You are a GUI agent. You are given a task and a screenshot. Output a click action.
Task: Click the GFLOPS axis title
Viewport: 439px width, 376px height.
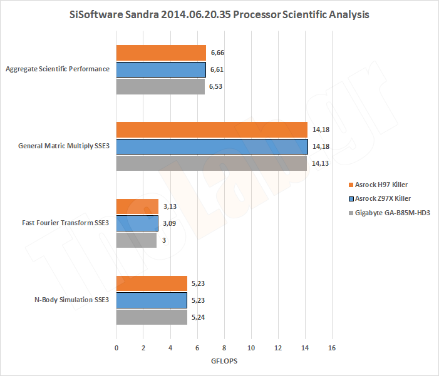tap(224, 361)
